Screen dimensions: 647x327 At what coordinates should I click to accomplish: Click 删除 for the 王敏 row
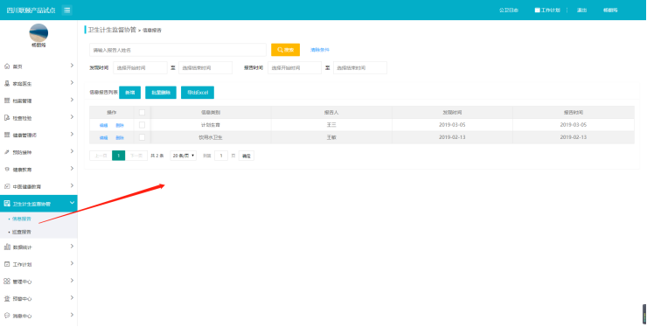(x=120, y=137)
